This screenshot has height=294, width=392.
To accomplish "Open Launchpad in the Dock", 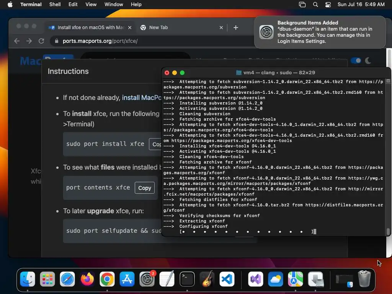I will pyautogui.click(x=47, y=279).
